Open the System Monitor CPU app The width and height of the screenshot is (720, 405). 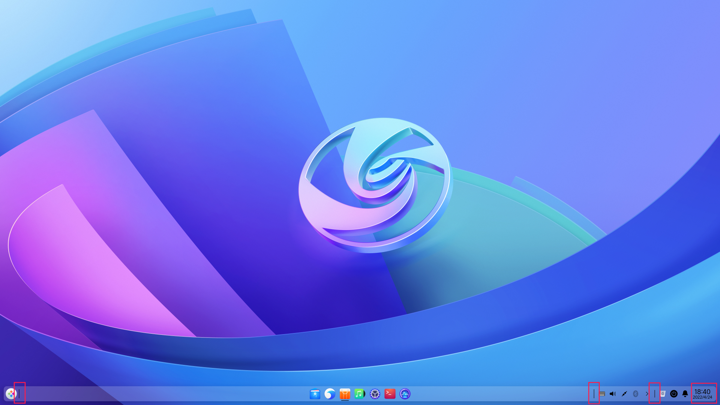(405, 394)
